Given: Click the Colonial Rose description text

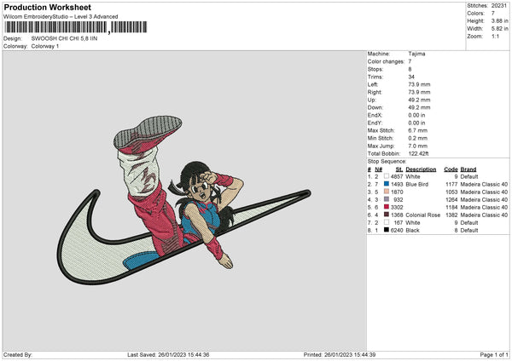Looking at the screenshot, I should (423, 215).
